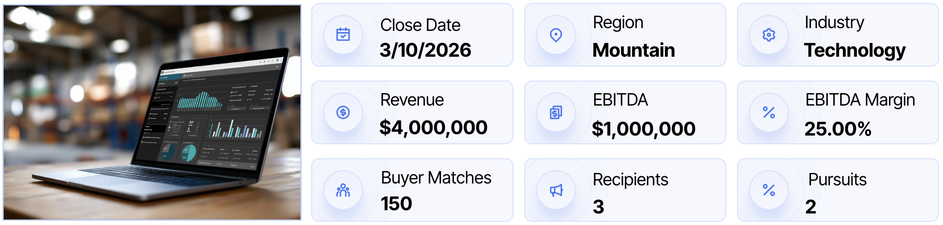Click the Buyer Matches people icon
943x225 pixels.
click(x=343, y=190)
